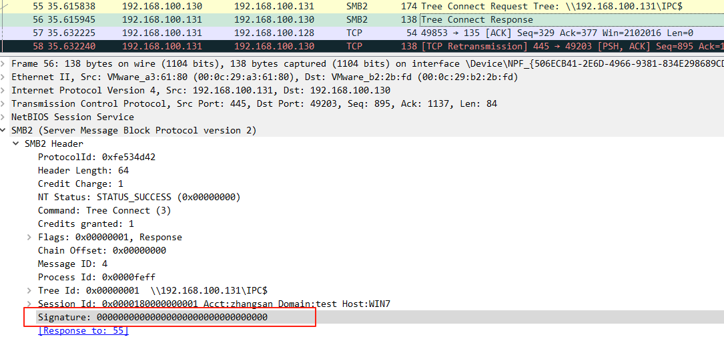Expand the Session Id field arrow
Screen dimensions: 724x339
[x=29, y=304]
